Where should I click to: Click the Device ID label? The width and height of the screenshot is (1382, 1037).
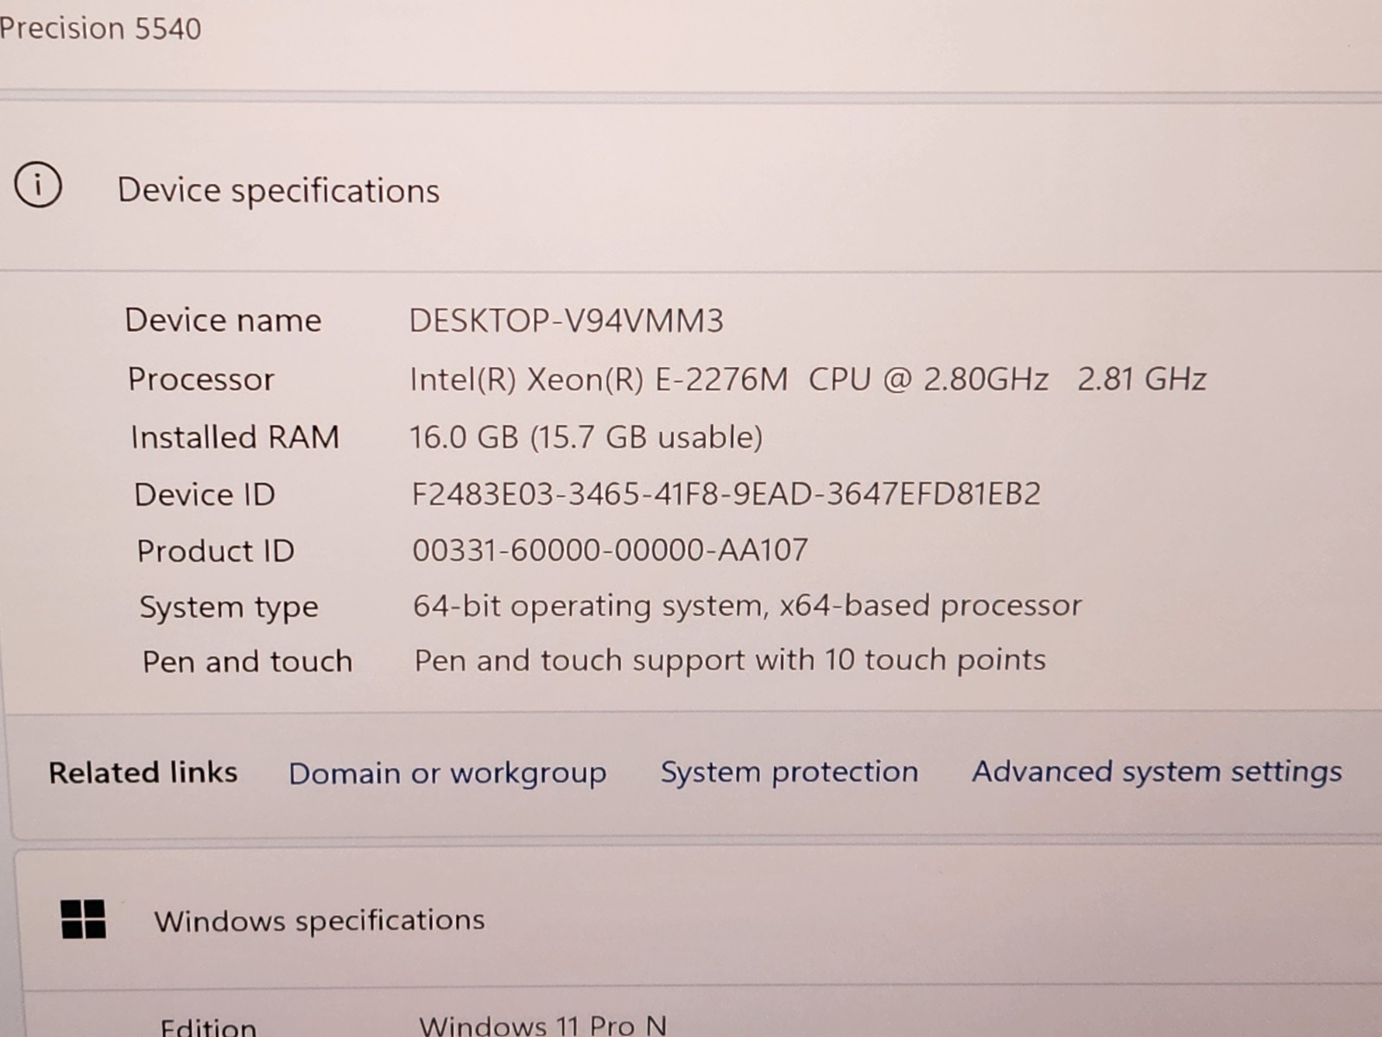coord(205,494)
